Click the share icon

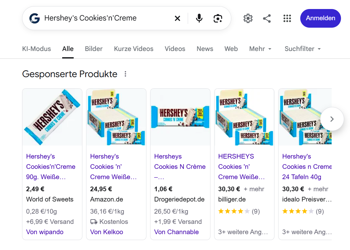pyautogui.click(x=267, y=18)
